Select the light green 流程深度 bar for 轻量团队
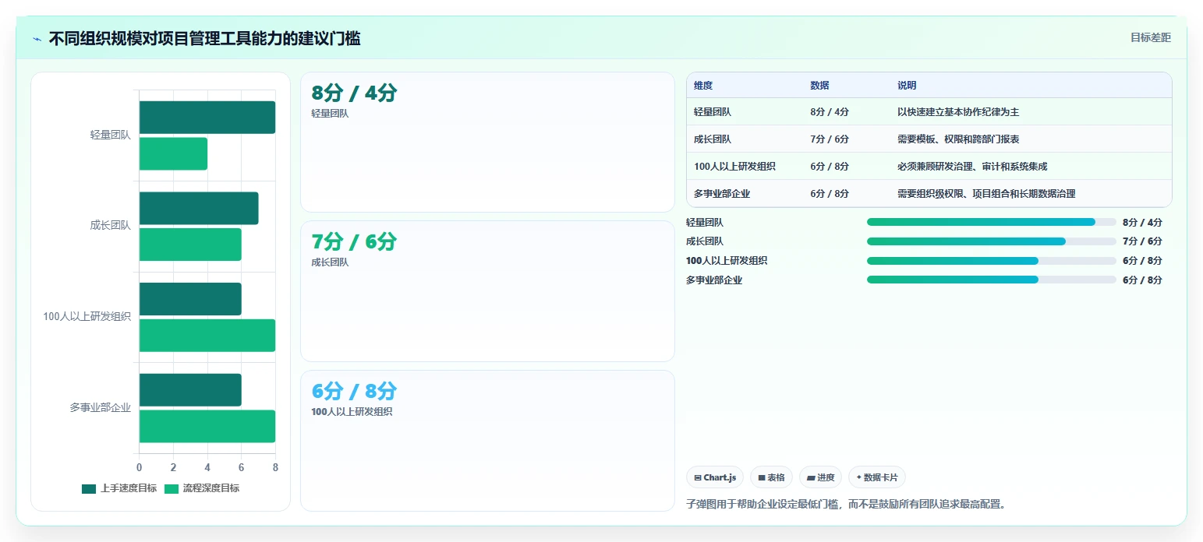1203x542 pixels. pos(173,153)
